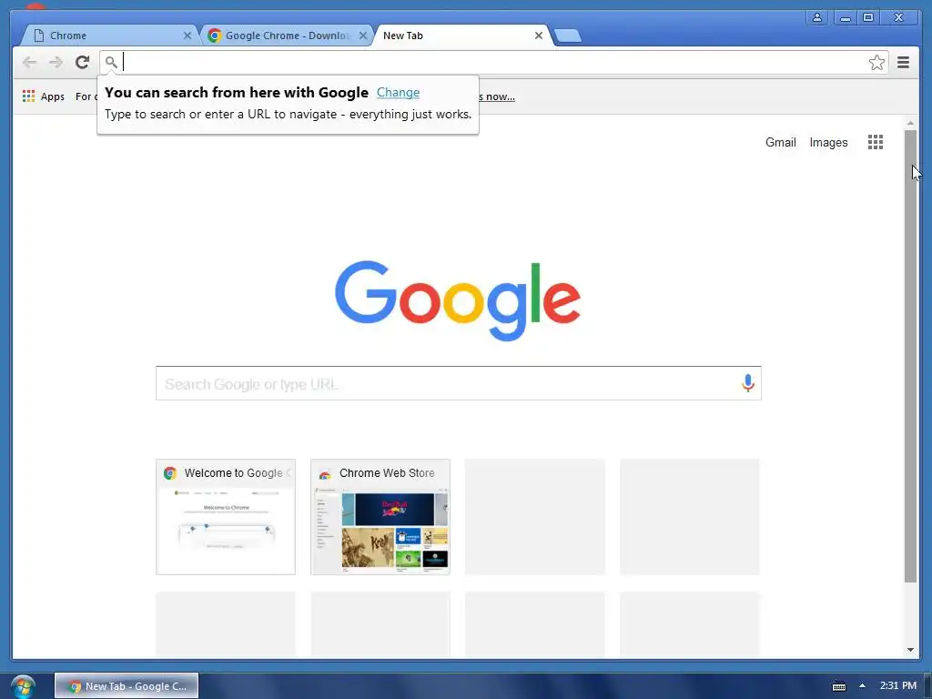Open Google Images link
Viewport: 932px width, 699px height.
[828, 143]
